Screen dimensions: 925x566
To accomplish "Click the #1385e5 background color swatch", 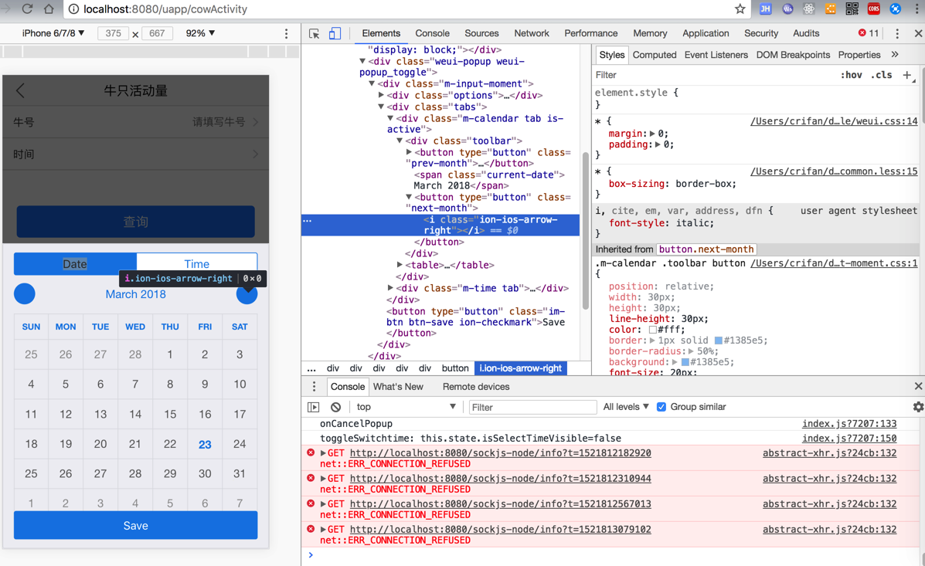I will click(685, 362).
